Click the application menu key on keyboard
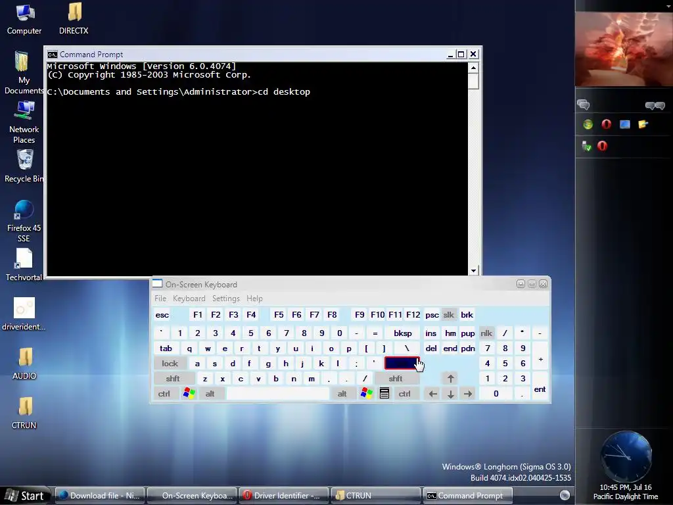Screen dimensions: 673x505 (384, 393)
